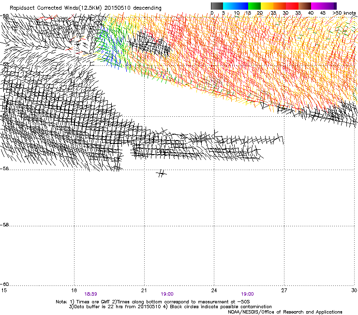The height and width of the screenshot is (315, 358).
Task: Click longitude axis label '30'
Action: pos(354,290)
